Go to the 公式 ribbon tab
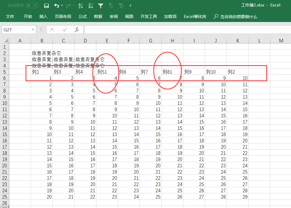The height and width of the screenshot is (208, 291). 83,17
